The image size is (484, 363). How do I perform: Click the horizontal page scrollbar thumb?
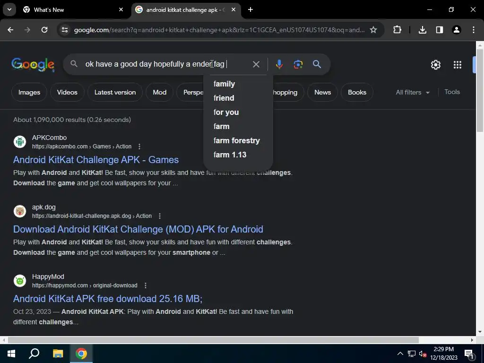click(213, 340)
